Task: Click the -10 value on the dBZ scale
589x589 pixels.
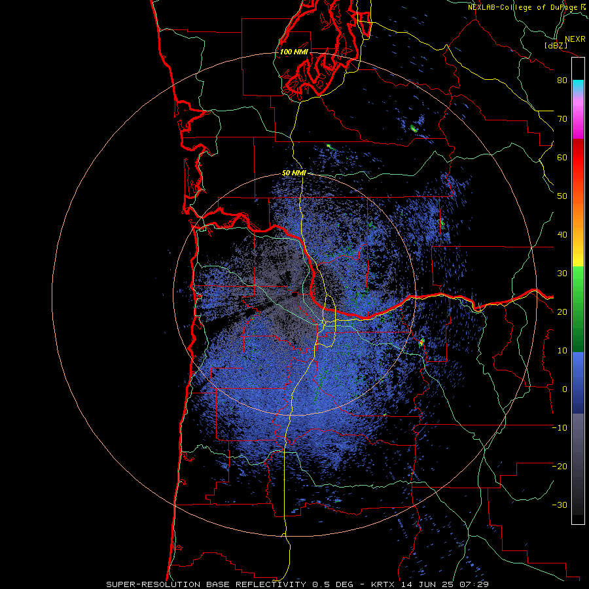Action: pyautogui.click(x=560, y=427)
